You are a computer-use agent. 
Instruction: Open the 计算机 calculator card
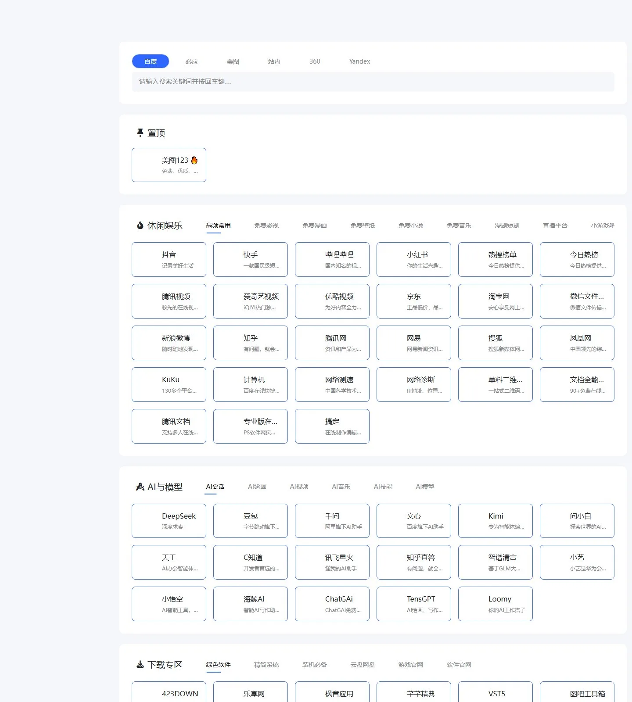[x=251, y=384]
